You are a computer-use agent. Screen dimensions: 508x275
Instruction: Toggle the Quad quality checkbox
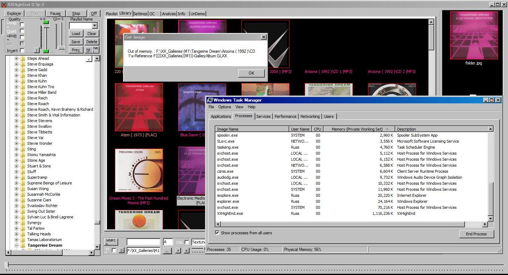[22, 31]
